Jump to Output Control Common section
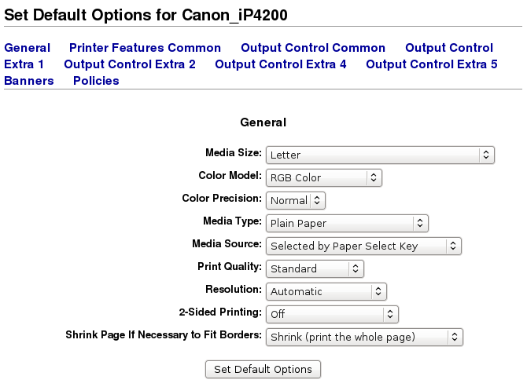 [x=313, y=48]
